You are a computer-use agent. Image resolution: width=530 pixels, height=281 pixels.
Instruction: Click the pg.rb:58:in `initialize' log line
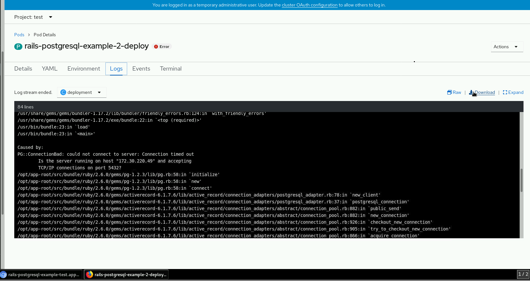(x=119, y=174)
